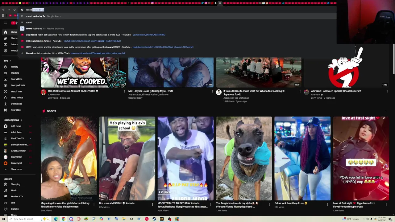395x222 pixels.
Task: Open the 'WE'RE COOKED' video thumbnail
Action: 83,72
